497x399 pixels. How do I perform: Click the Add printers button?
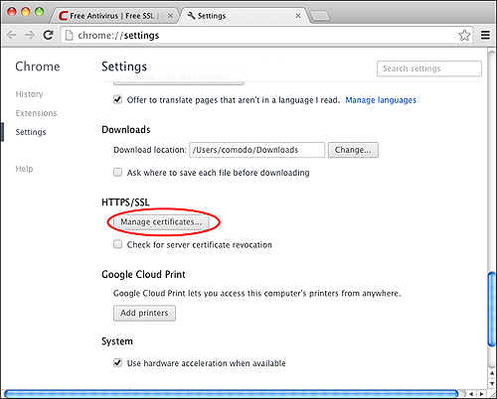[144, 313]
